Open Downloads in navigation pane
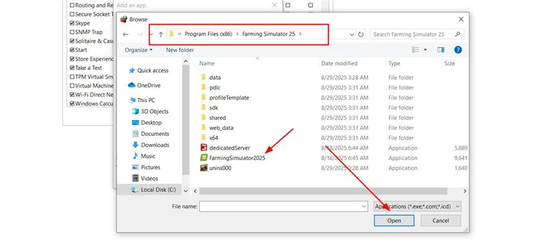This screenshot has width=535, height=250. (151, 145)
